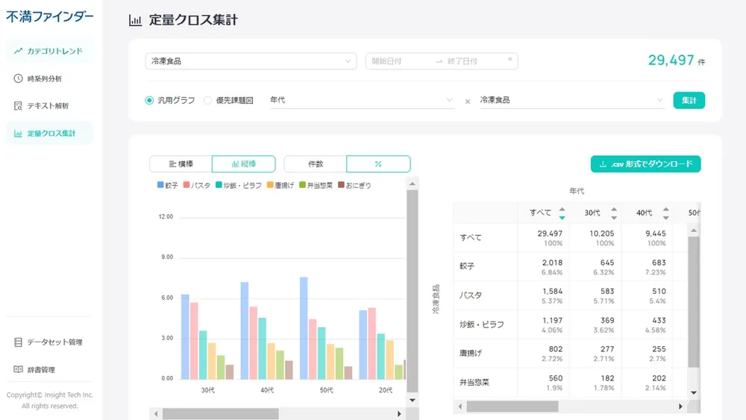Click the calendar icon in date range
This screenshot has width=746, height=420.
point(510,60)
